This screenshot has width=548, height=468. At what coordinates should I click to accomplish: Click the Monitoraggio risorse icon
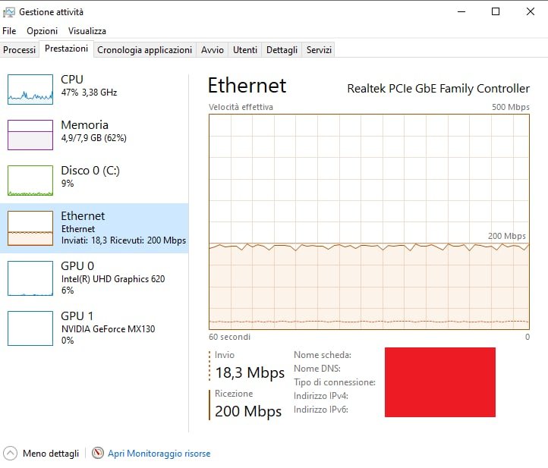97,454
